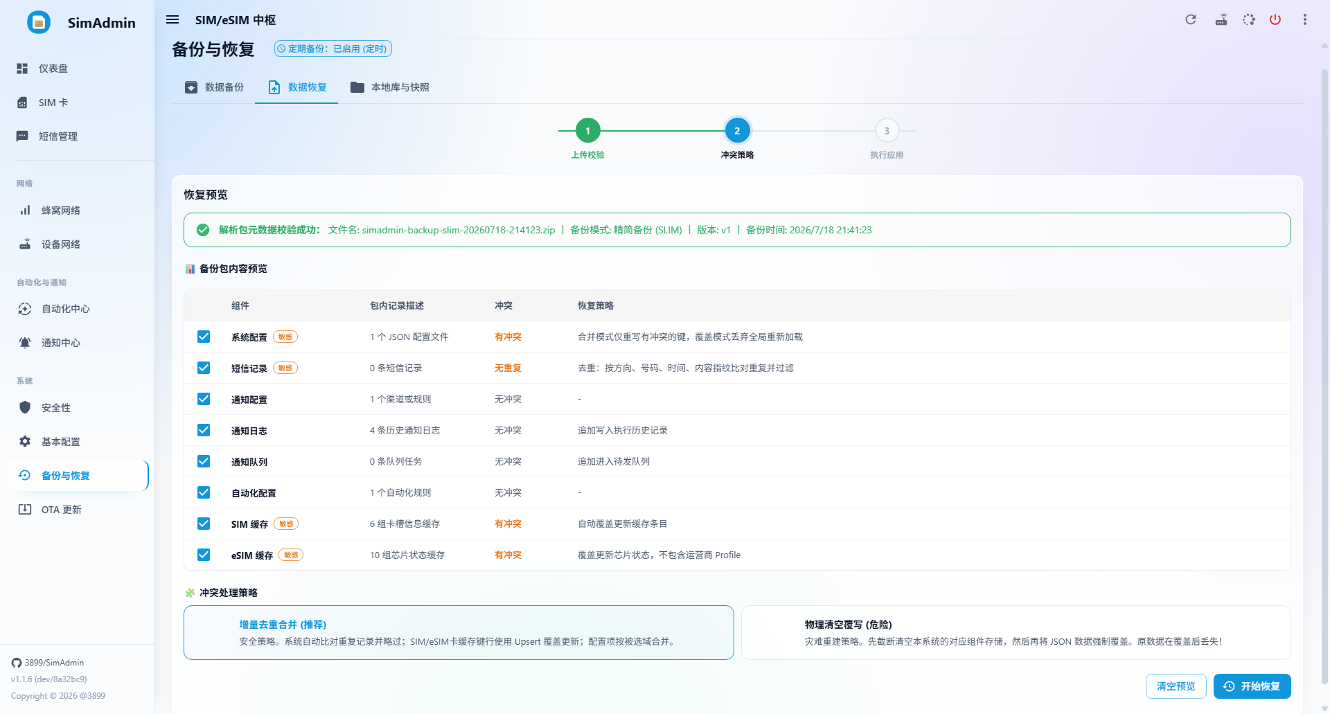1330x714 pixels.
Task: Select 增量去重合并 (推荐) strategy
Action: tap(459, 633)
